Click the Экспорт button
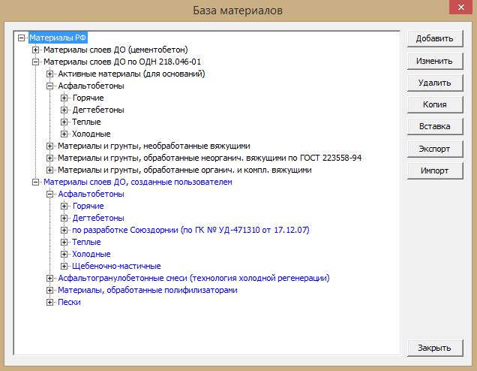 pos(435,149)
